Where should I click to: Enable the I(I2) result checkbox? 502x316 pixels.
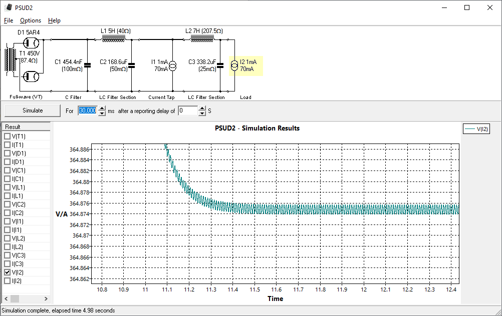click(x=8, y=281)
